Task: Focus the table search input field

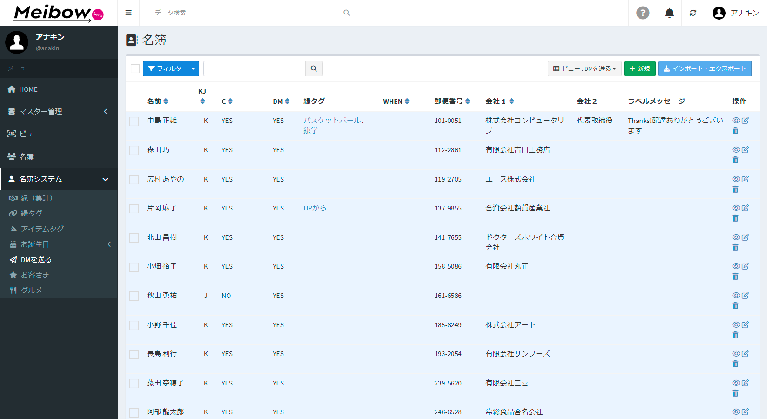Action: [255, 69]
